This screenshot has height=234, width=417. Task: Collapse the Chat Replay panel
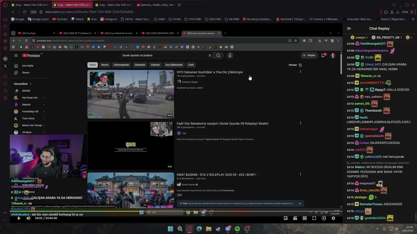pyautogui.click(x=349, y=29)
